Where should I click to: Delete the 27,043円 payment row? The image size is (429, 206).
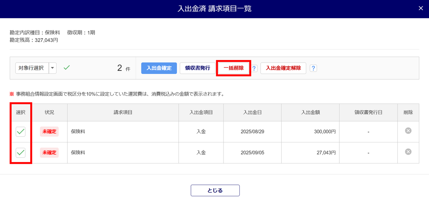click(408, 152)
